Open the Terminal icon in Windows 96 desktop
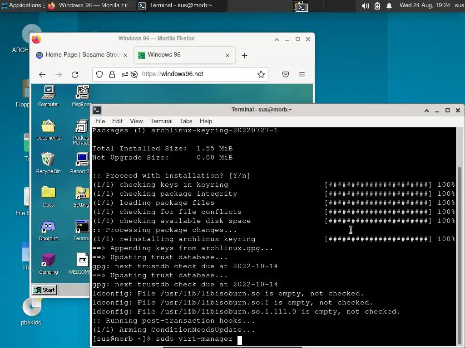 [x=82, y=230]
